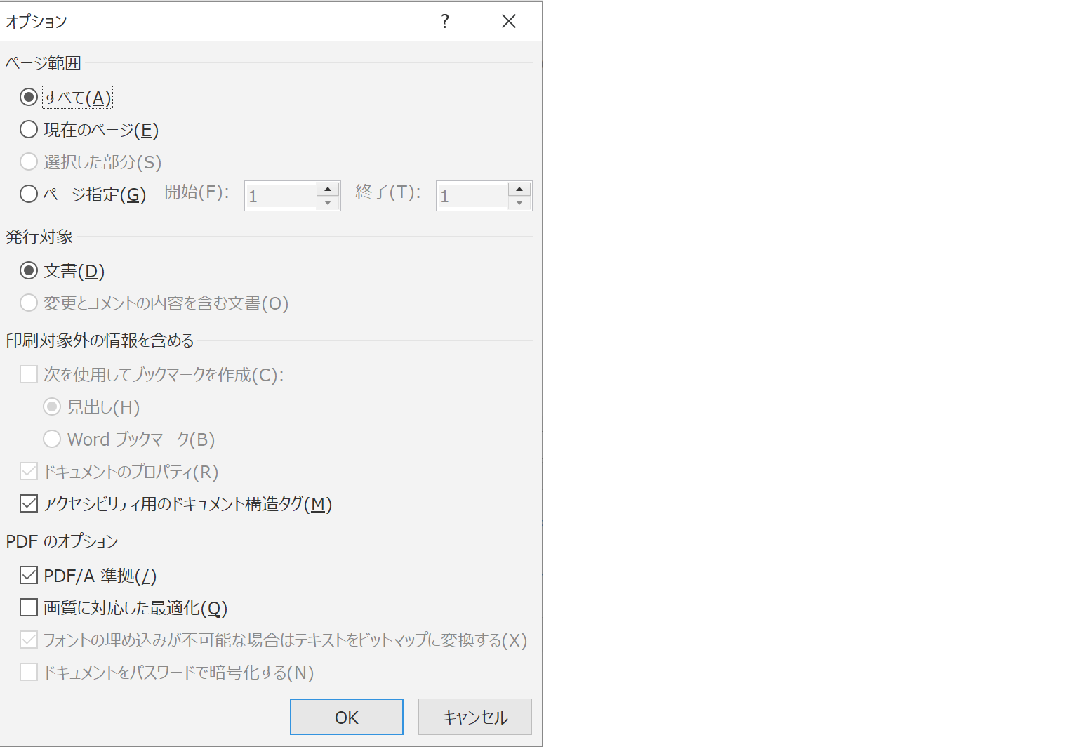The height and width of the screenshot is (747, 1069).
Task: Click the help question mark icon
Action: (445, 21)
